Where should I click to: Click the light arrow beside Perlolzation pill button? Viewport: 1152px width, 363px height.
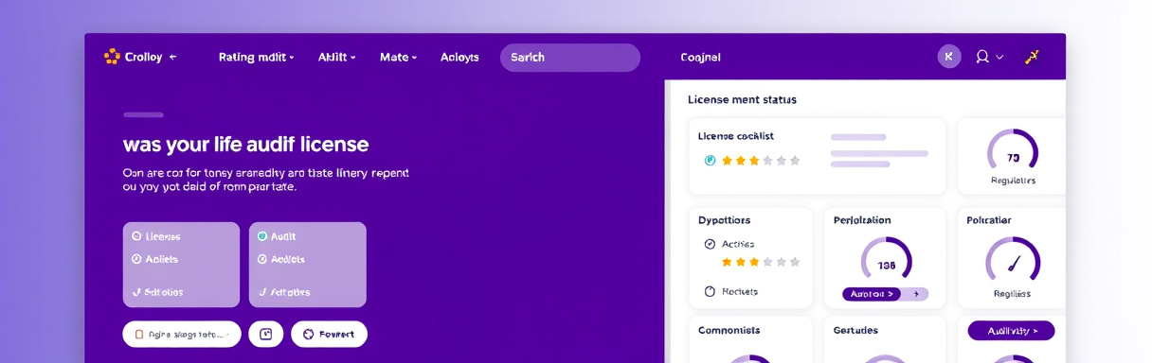click(915, 294)
